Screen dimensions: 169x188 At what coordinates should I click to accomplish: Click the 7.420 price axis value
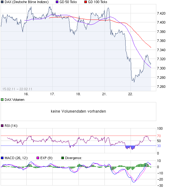[x=161, y=13]
